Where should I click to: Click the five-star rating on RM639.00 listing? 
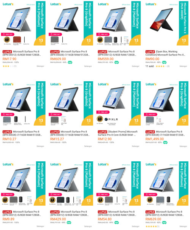tap(151, 226)
